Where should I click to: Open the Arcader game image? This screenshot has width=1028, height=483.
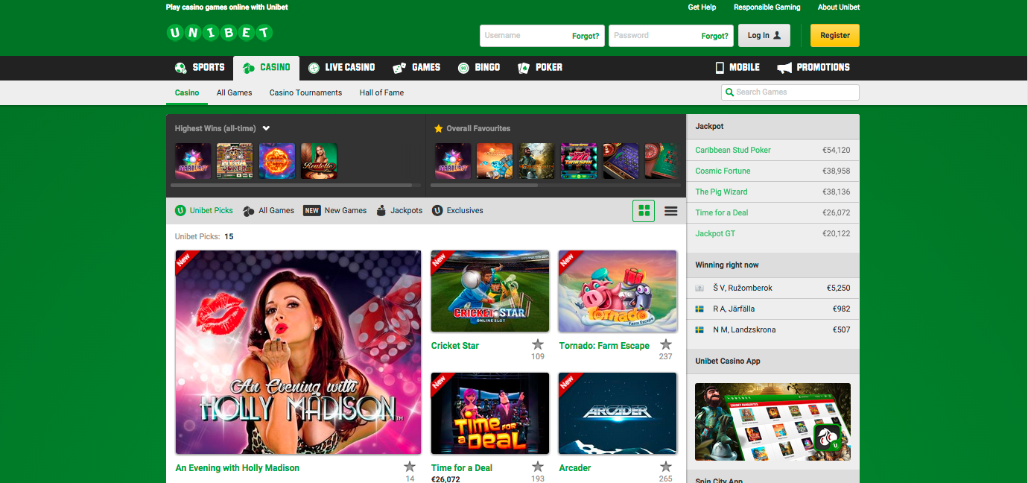pos(618,414)
